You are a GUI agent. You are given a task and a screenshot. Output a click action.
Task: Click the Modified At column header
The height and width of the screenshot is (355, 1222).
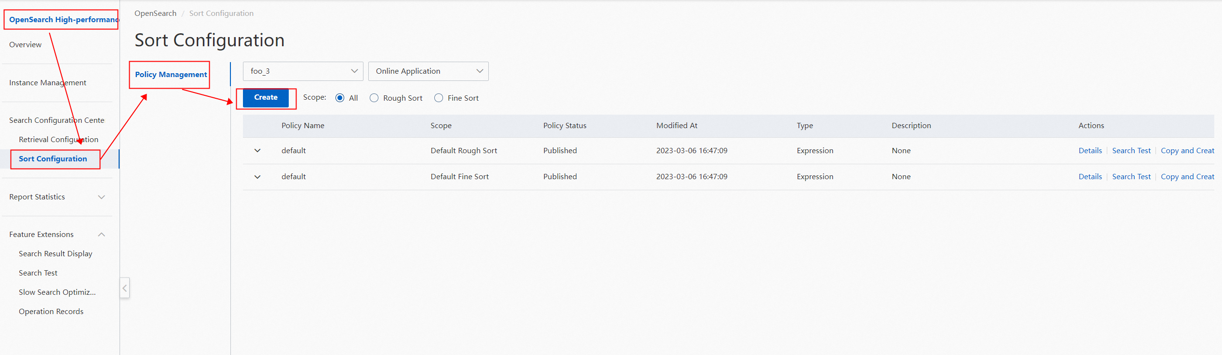[677, 126]
